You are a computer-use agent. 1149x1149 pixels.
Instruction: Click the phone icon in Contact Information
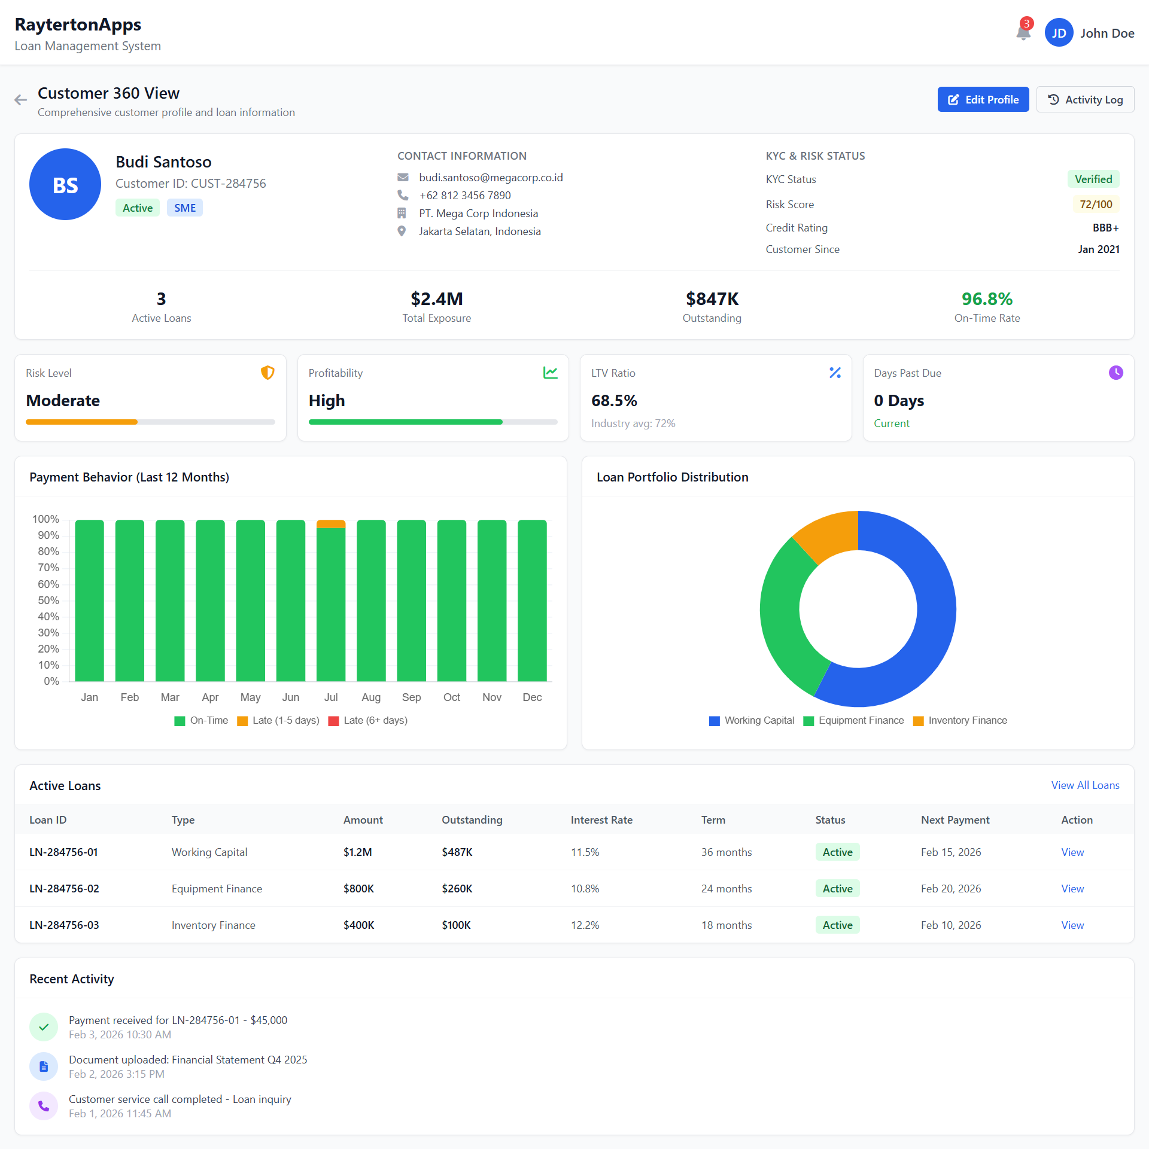[x=402, y=195]
